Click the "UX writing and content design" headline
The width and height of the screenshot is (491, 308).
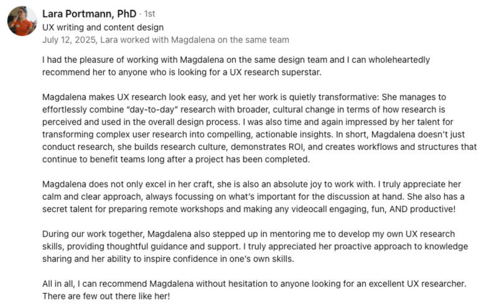(103, 27)
